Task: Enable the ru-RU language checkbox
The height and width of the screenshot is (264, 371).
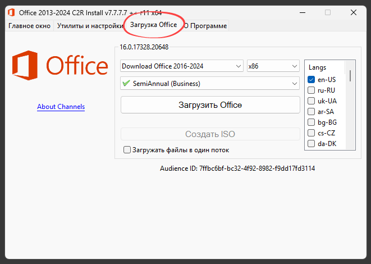Action: pos(312,90)
